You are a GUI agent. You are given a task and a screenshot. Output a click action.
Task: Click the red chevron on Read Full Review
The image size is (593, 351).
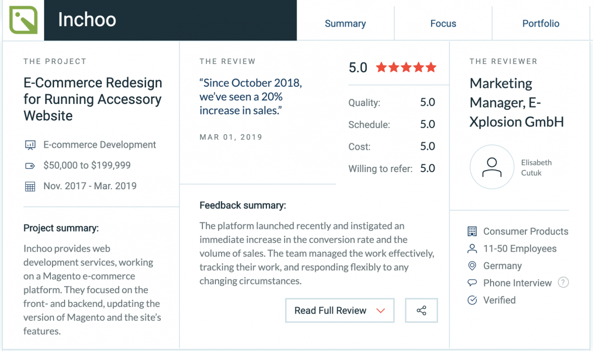coord(380,310)
